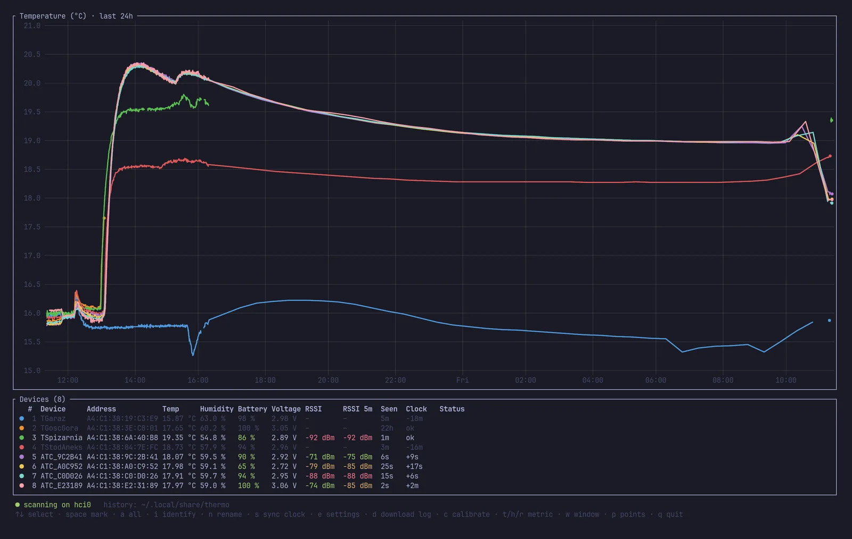Click the -71 dBm RSSI value
Image resolution: width=852 pixels, height=539 pixels.
coord(320,457)
